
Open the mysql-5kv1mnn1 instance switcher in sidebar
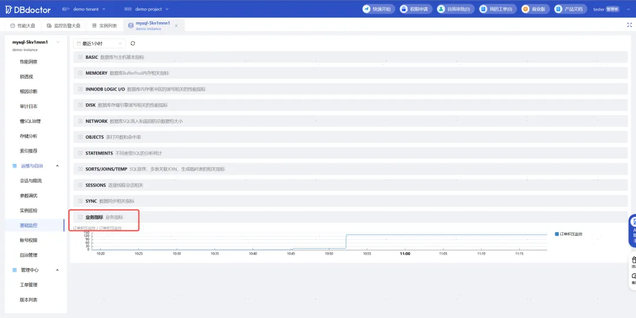[x=58, y=42]
